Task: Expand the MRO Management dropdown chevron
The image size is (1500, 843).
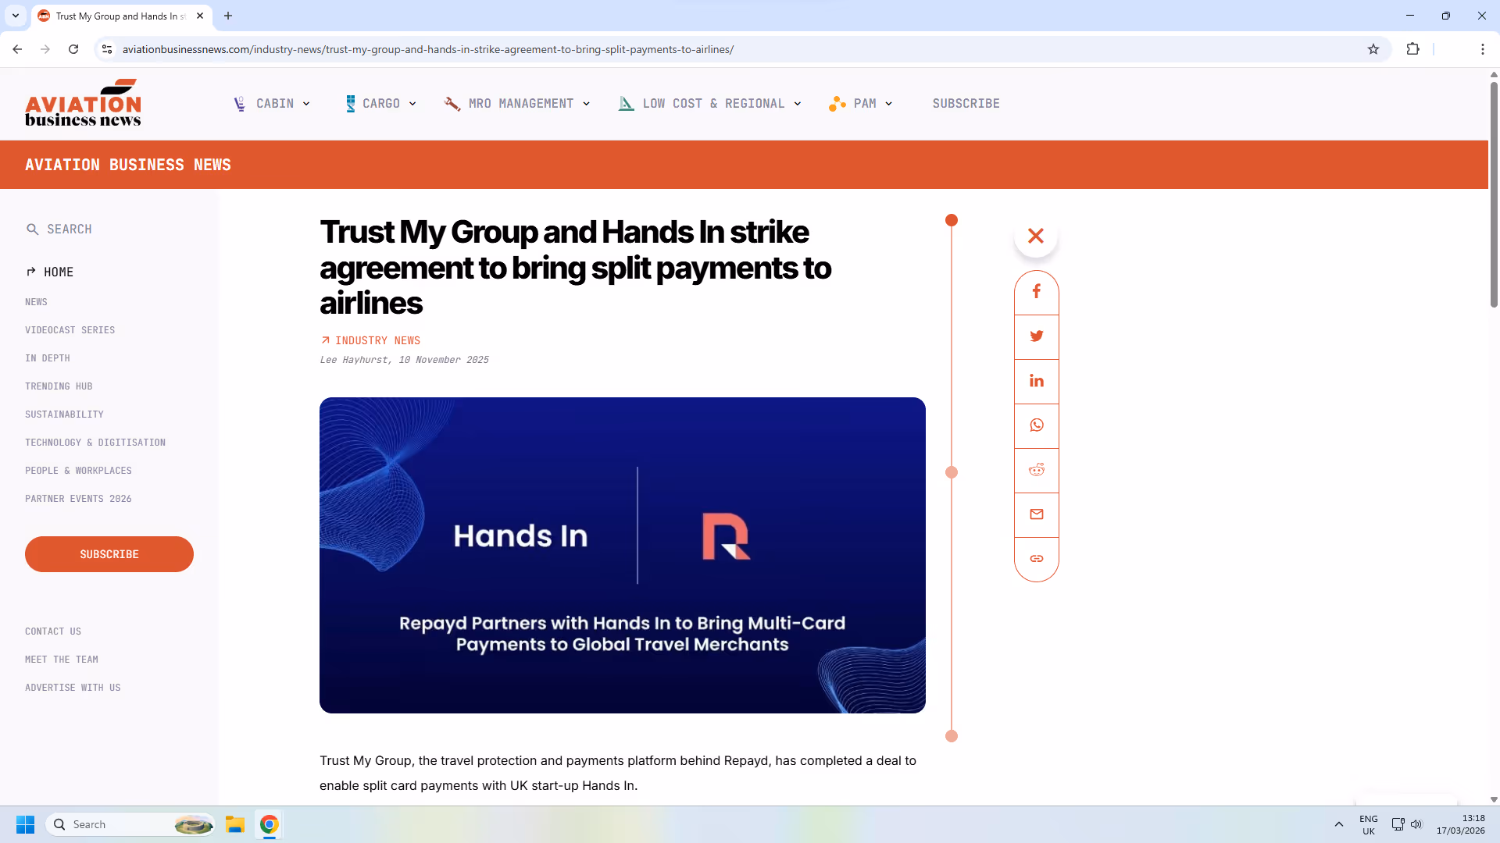Action: click(x=586, y=104)
